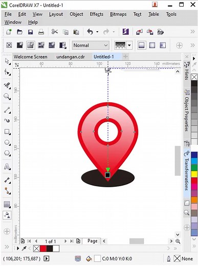Viewport: 198px width, 266px height.
Task: Open the File menu
Action: point(8,14)
